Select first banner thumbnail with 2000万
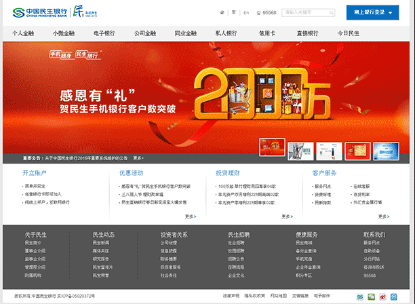This screenshot has height=304, width=415. 272,147
